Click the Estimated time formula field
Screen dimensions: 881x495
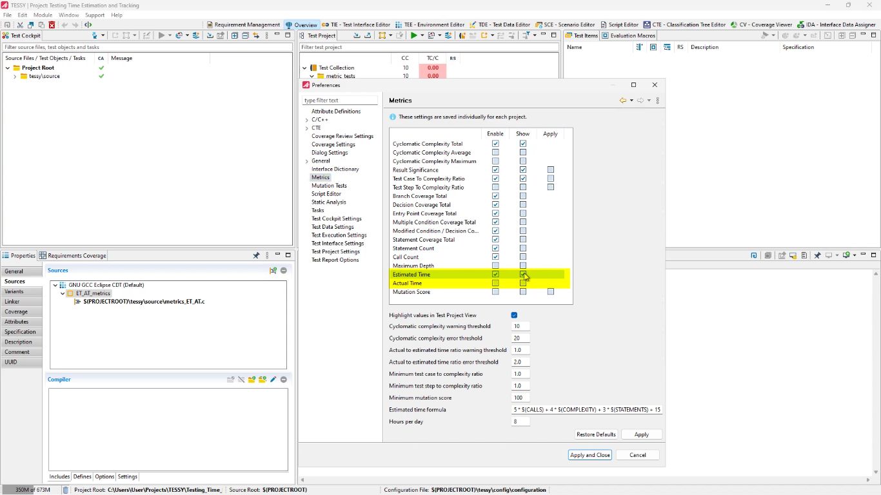pos(587,410)
